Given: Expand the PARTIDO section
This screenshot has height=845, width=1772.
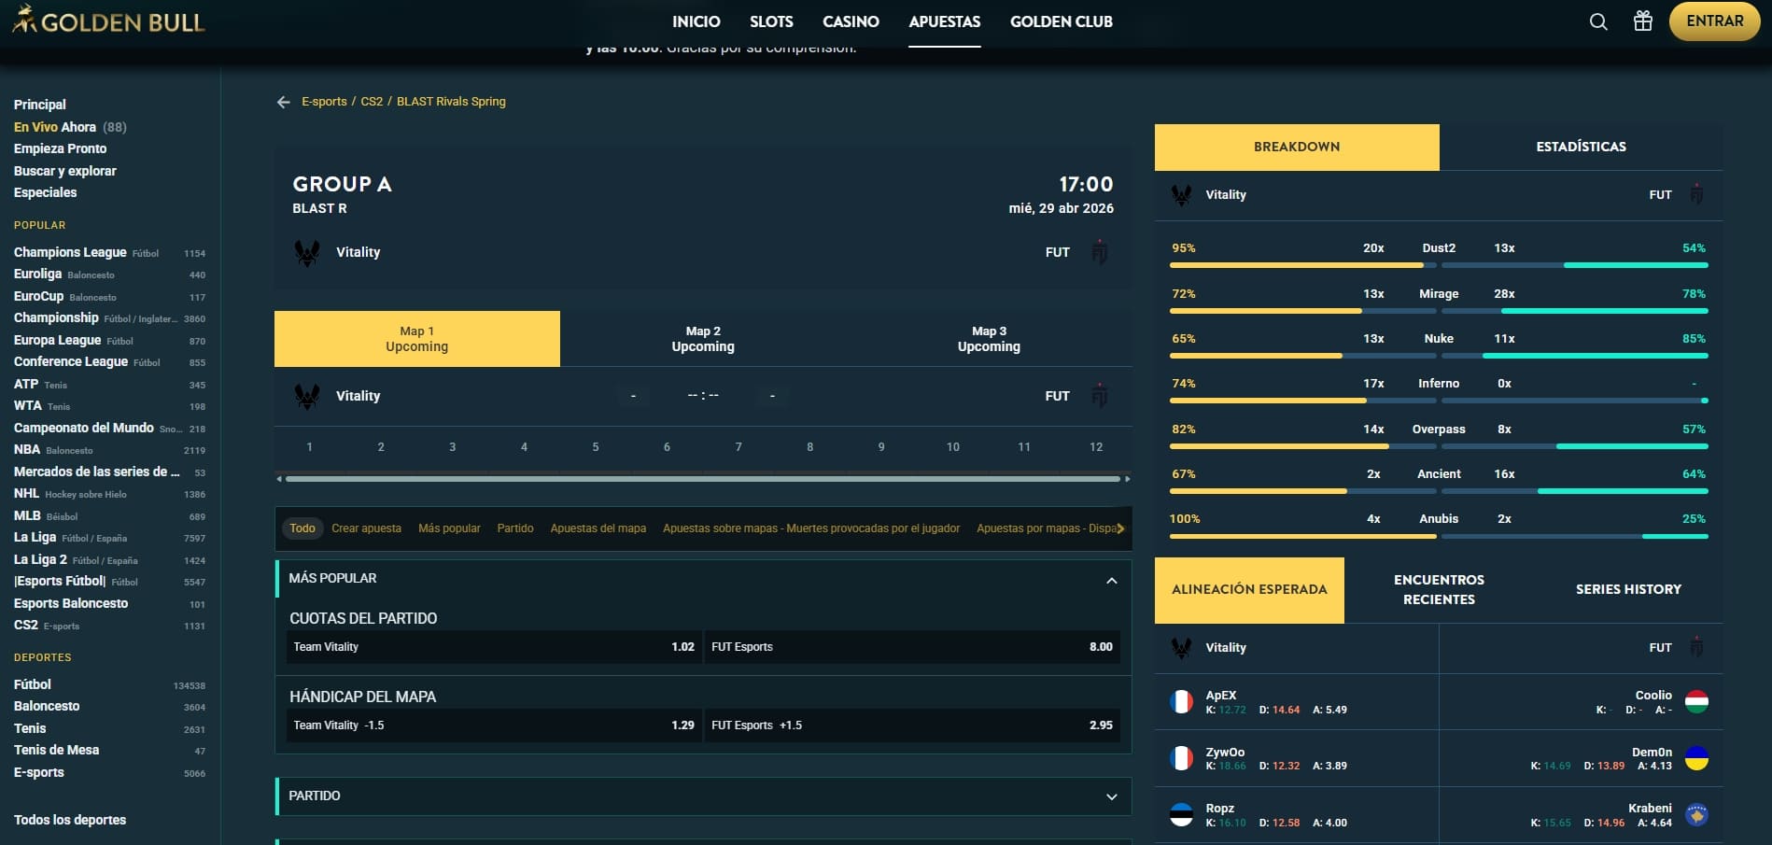Looking at the screenshot, I should point(1110,796).
